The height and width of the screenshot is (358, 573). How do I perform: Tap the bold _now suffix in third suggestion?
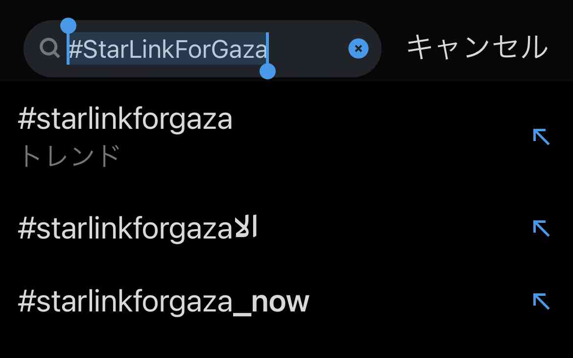(271, 303)
